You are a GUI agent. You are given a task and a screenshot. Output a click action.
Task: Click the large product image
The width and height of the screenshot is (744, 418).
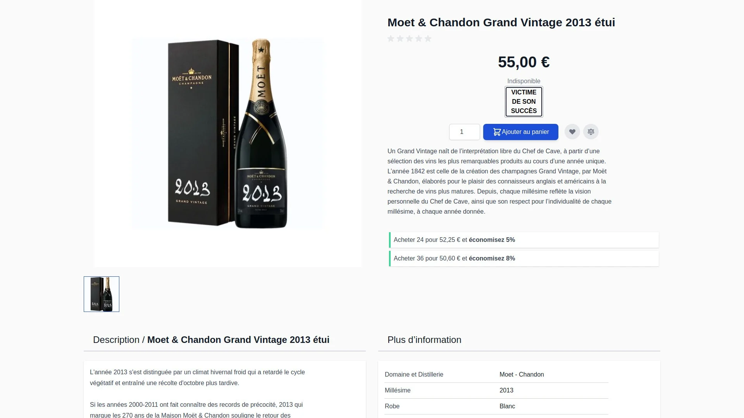pos(227,134)
